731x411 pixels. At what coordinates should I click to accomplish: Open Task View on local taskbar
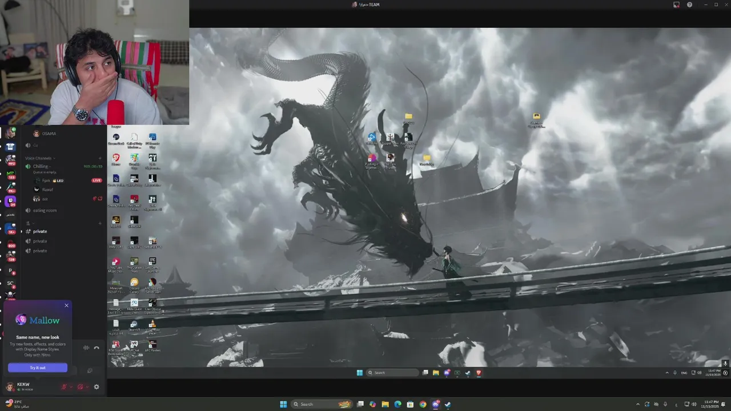point(360,404)
